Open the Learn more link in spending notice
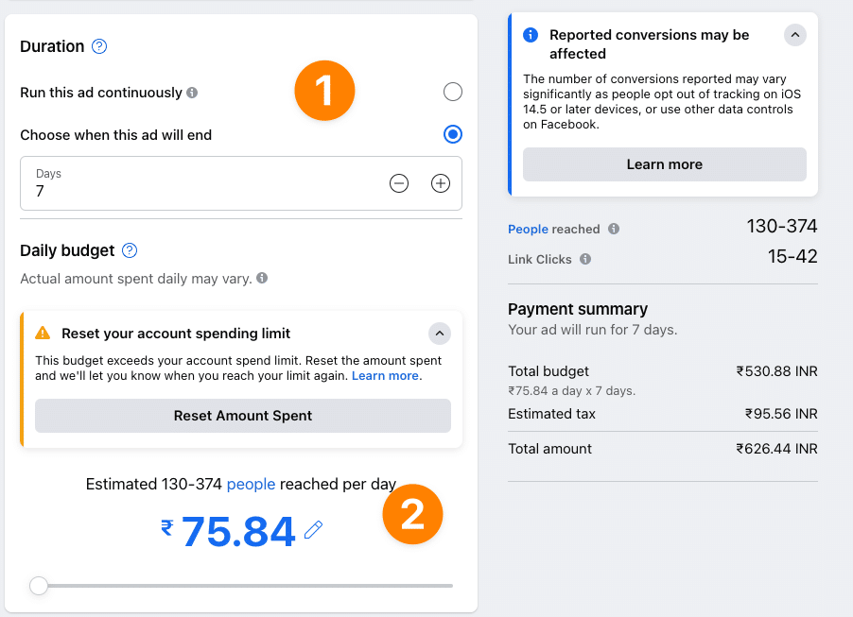This screenshot has height=617, width=853. point(386,376)
